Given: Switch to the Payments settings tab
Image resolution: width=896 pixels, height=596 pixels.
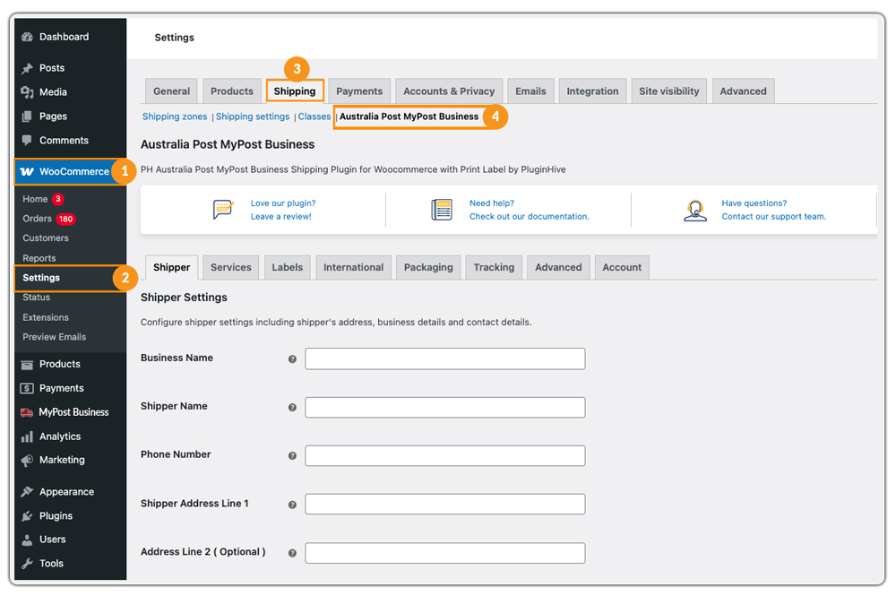Looking at the screenshot, I should click(359, 91).
